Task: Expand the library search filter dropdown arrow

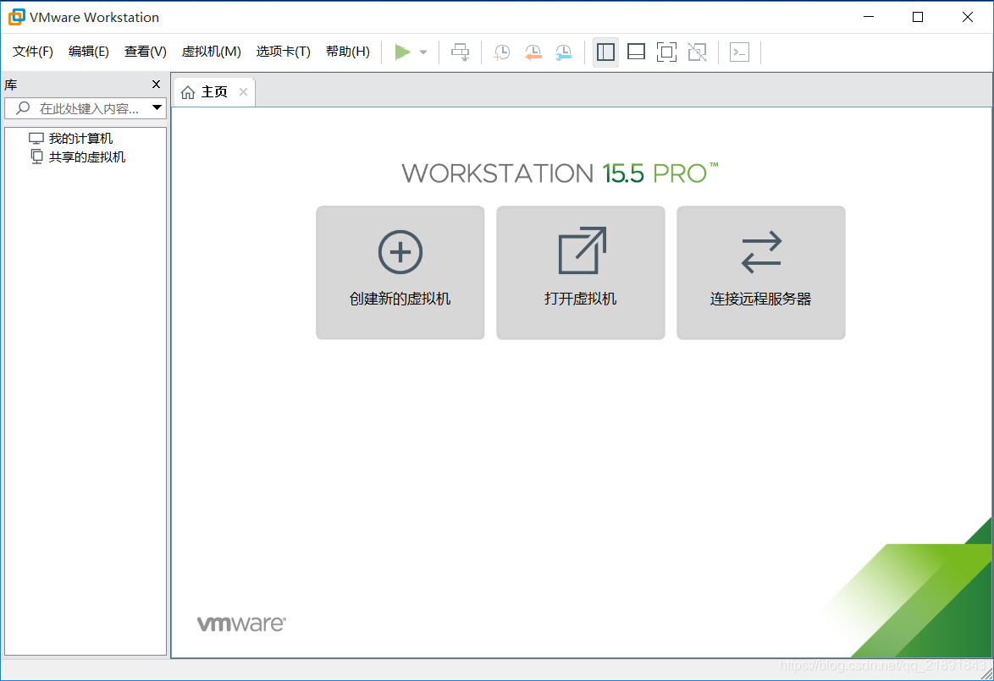Action: (x=157, y=108)
